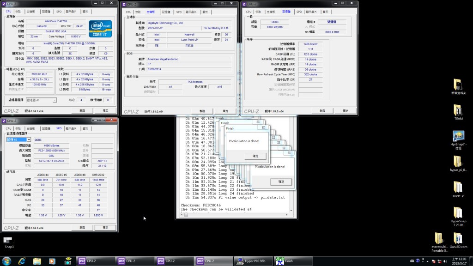This screenshot has height=266, width=473.
Task: Launch Internet Explorer from the taskbar
Action: click(22, 261)
